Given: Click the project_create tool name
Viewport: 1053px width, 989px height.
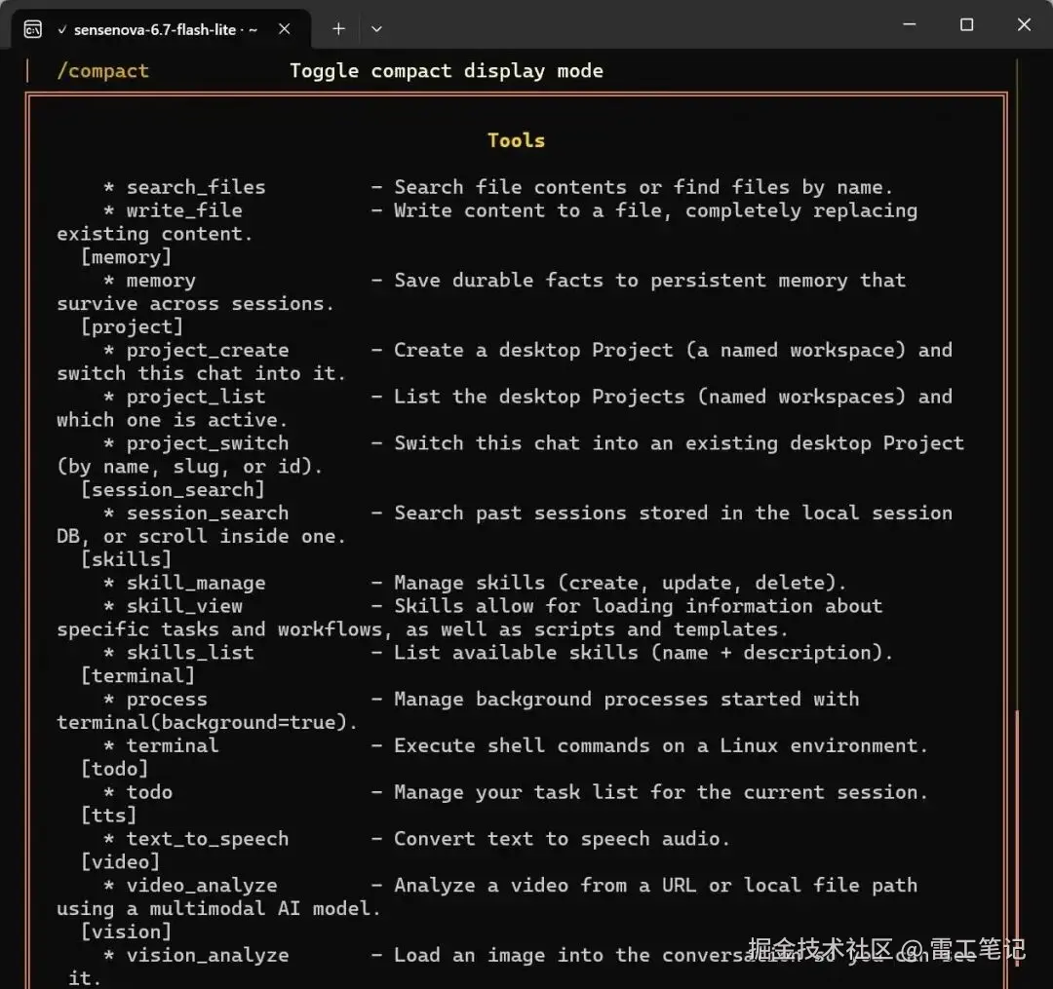Looking at the screenshot, I should pyautogui.click(x=208, y=350).
